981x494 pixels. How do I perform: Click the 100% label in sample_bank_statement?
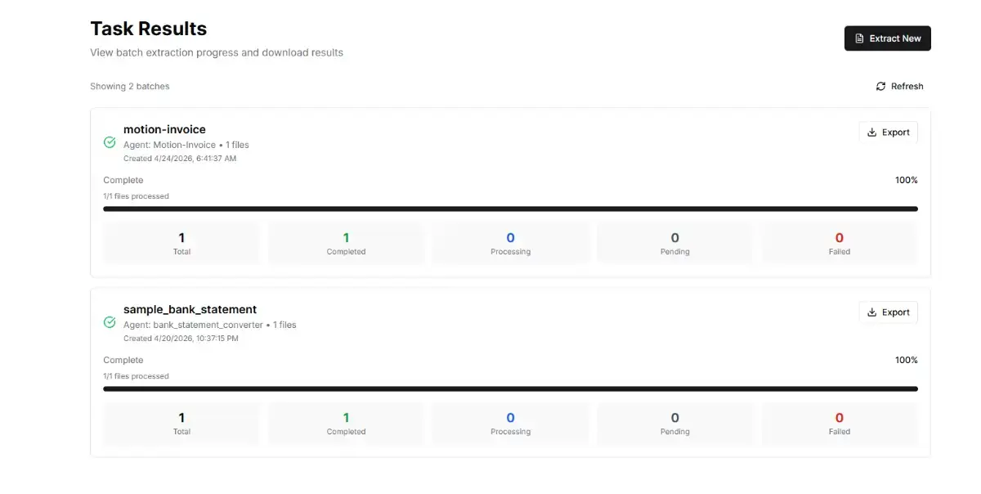pyautogui.click(x=907, y=360)
